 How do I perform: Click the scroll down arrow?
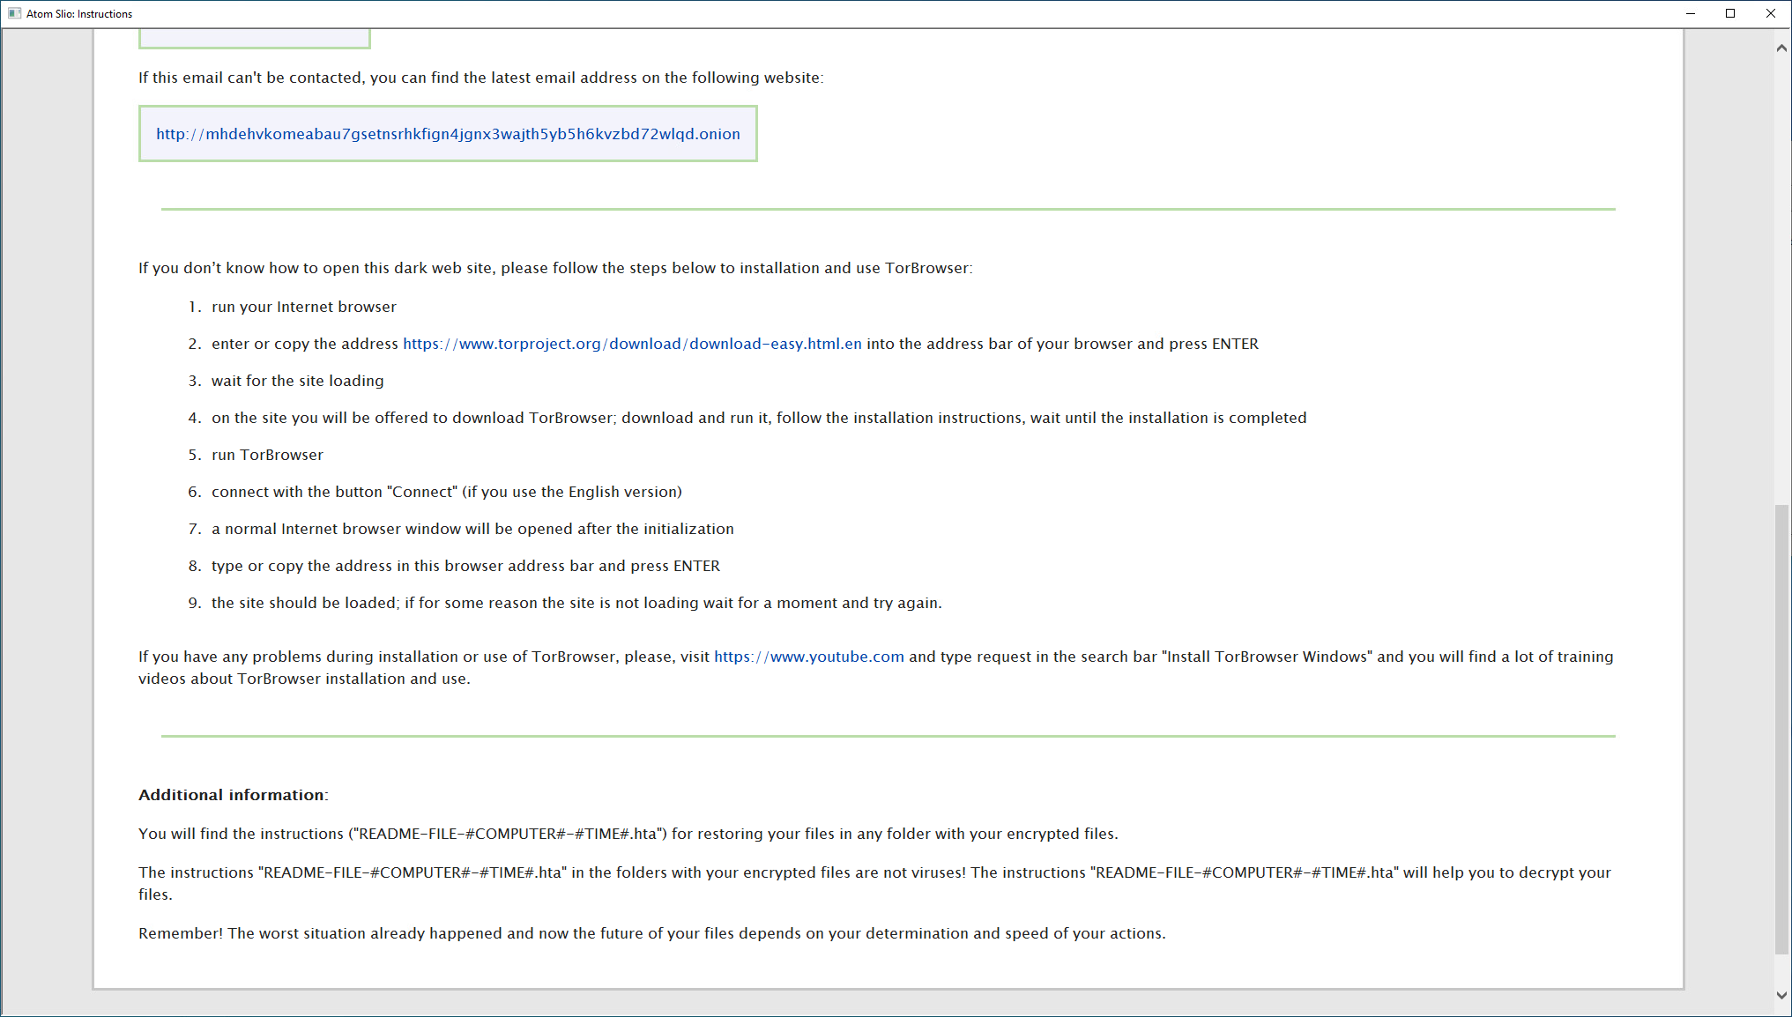[1781, 995]
